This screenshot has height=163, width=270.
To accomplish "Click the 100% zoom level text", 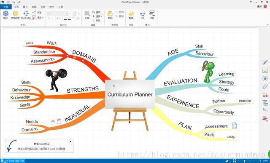I will [x=266, y=161].
